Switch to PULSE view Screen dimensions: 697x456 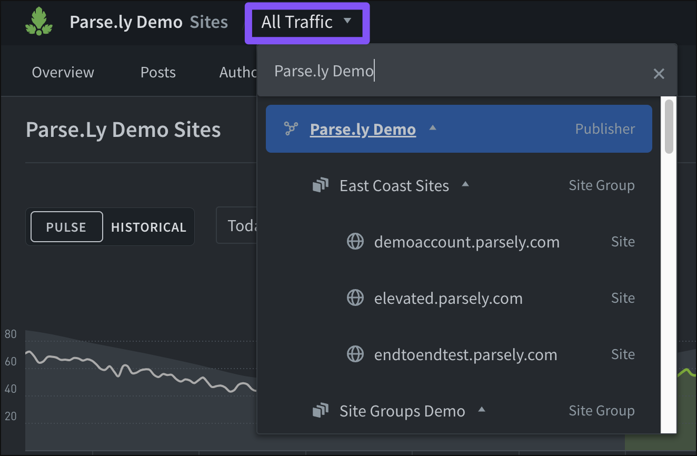click(66, 227)
